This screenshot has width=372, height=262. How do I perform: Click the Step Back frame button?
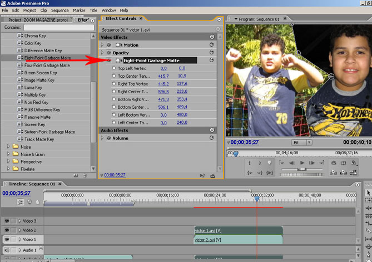tap(291, 163)
